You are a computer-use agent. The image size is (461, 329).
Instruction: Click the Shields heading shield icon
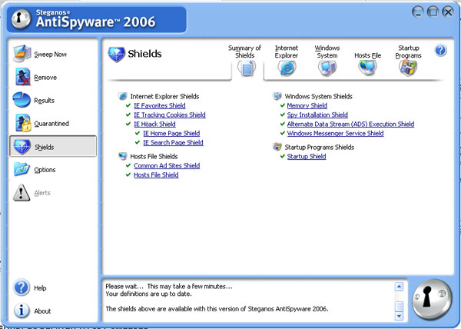click(117, 54)
